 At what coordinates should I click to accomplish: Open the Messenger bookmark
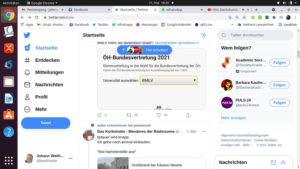147,25
